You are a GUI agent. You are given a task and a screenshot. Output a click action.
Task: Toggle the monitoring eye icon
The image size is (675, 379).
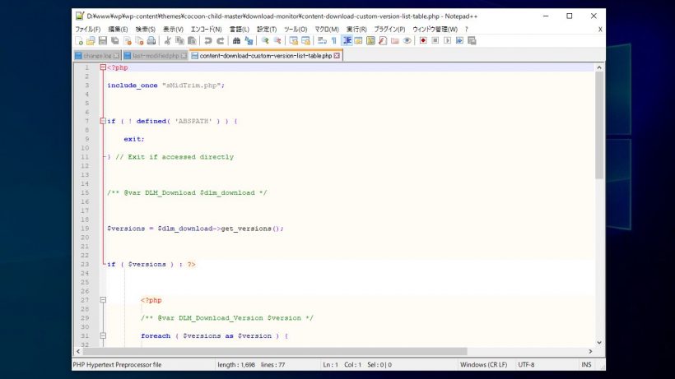[x=407, y=41]
